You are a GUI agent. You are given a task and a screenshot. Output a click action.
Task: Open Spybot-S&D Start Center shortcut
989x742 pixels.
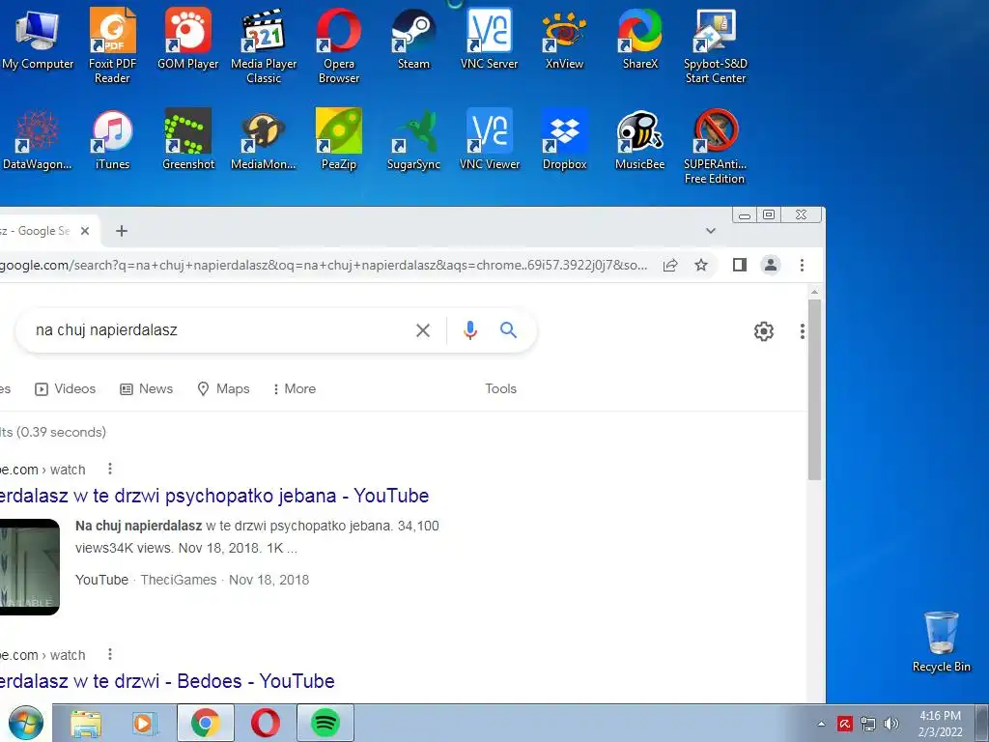click(716, 46)
